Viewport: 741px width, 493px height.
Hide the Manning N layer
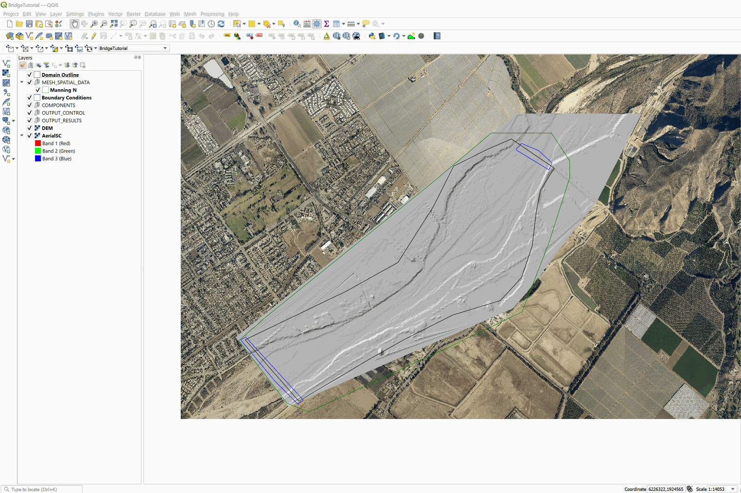click(x=38, y=90)
